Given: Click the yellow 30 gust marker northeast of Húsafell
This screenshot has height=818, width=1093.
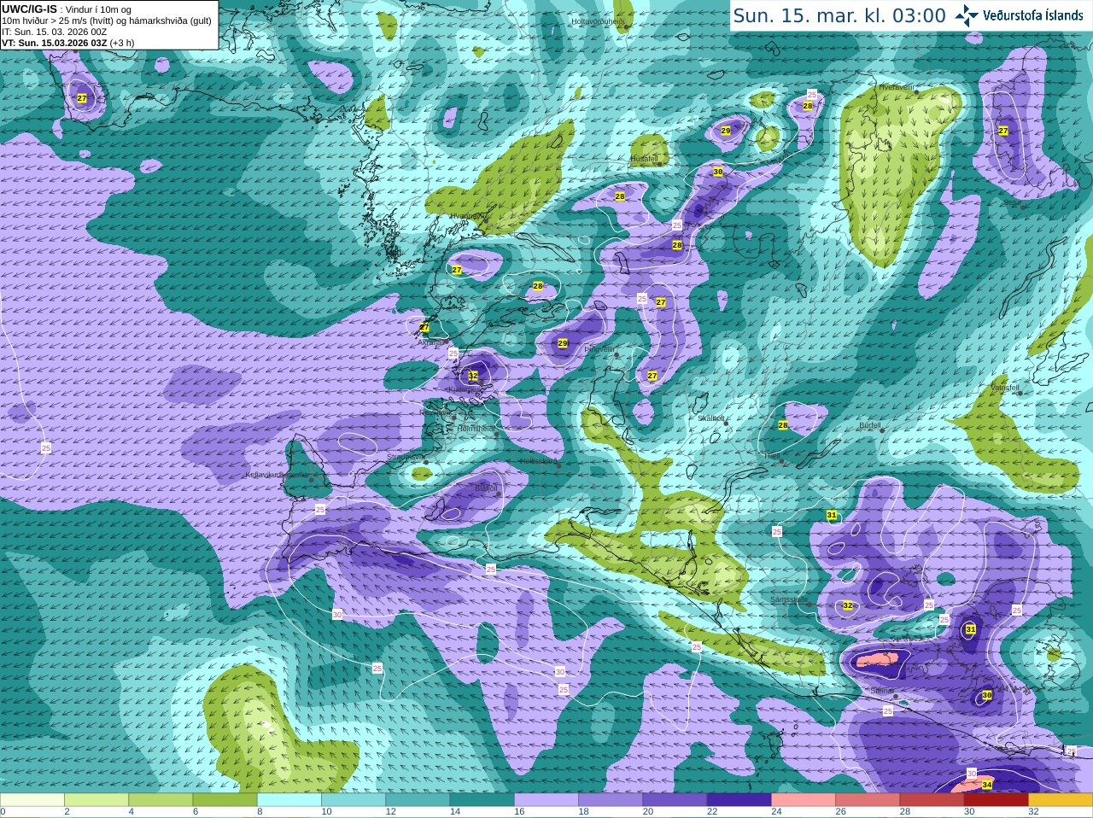Looking at the screenshot, I should click(717, 172).
